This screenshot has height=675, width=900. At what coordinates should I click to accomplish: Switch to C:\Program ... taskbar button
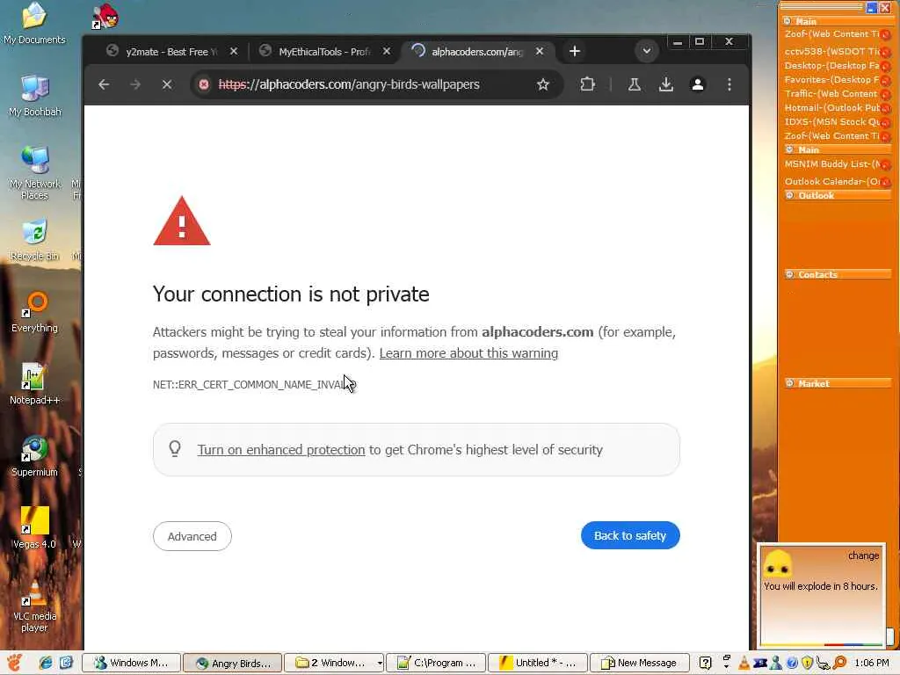click(436, 663)
